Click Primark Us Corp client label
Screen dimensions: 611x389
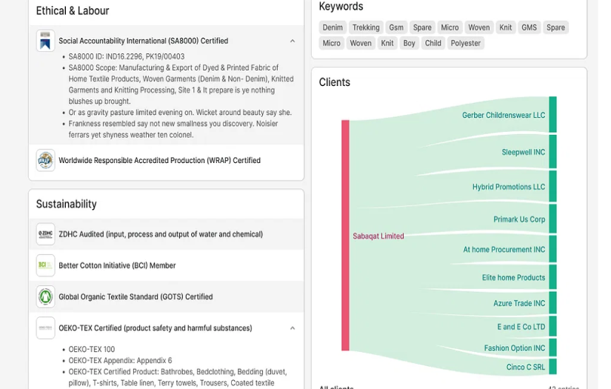[x=519, y=219]
